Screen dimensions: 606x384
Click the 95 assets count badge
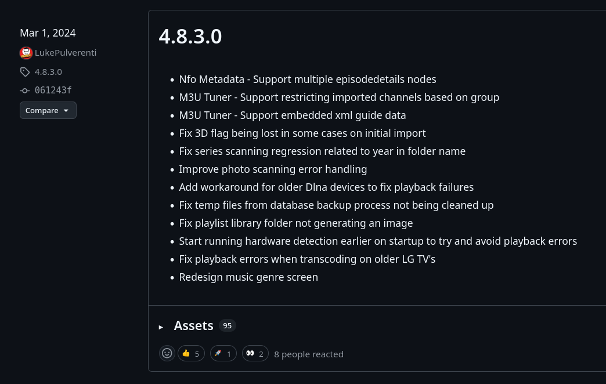[x=228, y=326]
